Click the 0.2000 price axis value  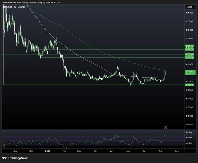190,81
